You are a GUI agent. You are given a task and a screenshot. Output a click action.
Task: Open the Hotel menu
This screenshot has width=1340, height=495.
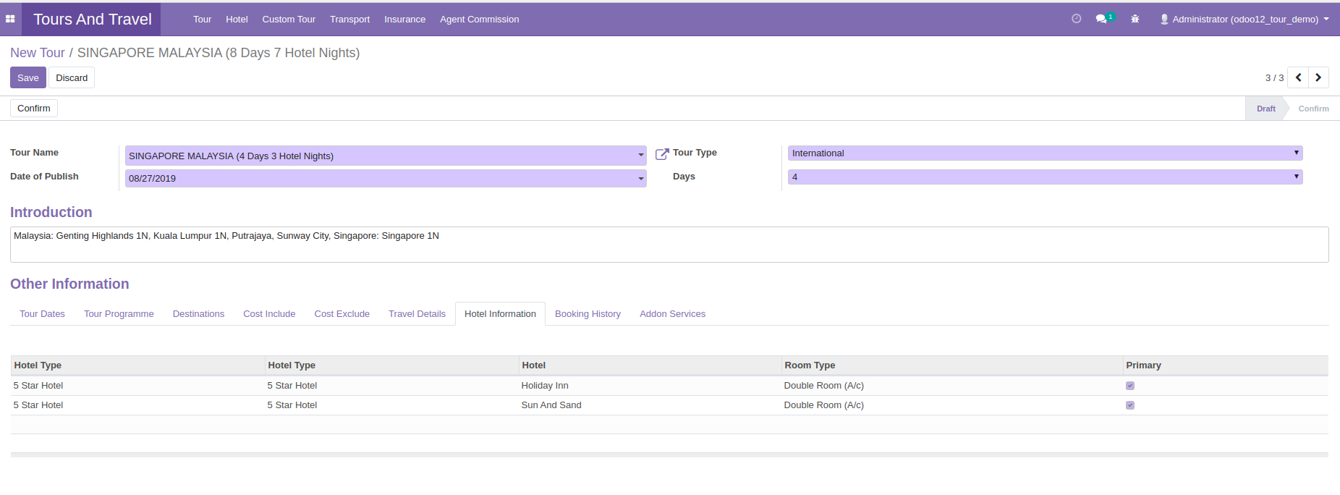pos(237,20)
